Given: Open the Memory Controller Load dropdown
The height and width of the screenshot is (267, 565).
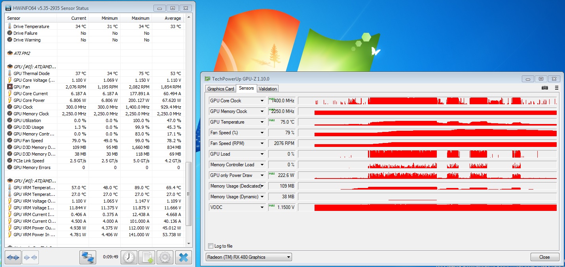Looking at the screenshot, I should (x=262, y=165).
